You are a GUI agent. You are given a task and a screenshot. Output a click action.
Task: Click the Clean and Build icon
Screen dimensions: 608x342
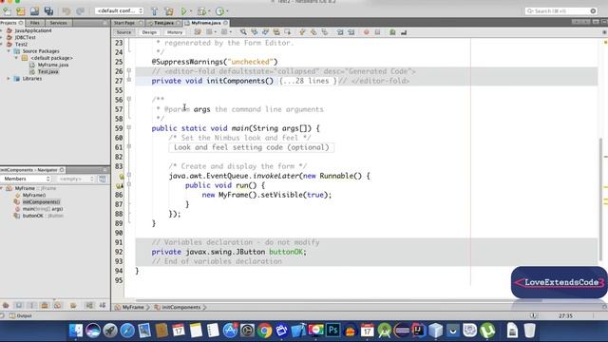(169, 11)
